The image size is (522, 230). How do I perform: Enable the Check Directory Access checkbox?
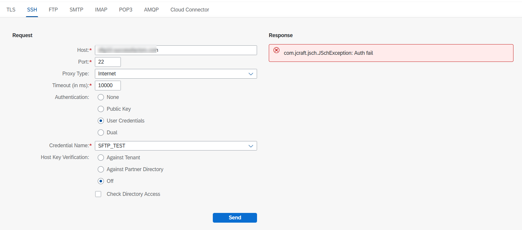pyautogui.click(x=98, y=194)
